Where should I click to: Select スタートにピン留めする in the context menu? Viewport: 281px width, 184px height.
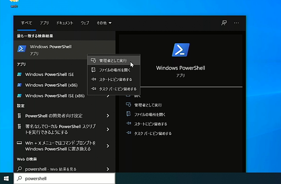pyautogui.click(x=114, y=79)
